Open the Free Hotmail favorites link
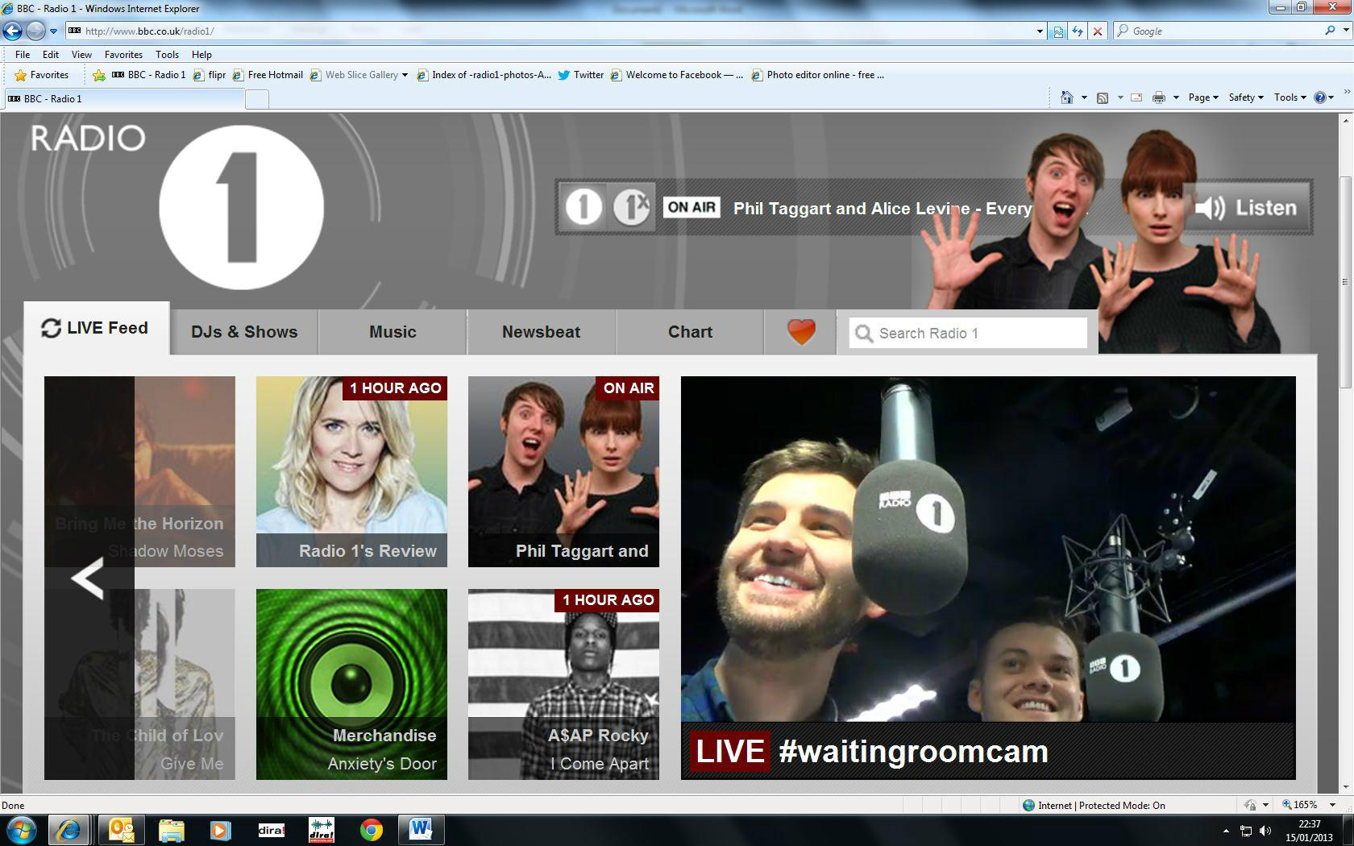Image resolution: width=1354 pixels, height=846 pixels. pos(268,75)
